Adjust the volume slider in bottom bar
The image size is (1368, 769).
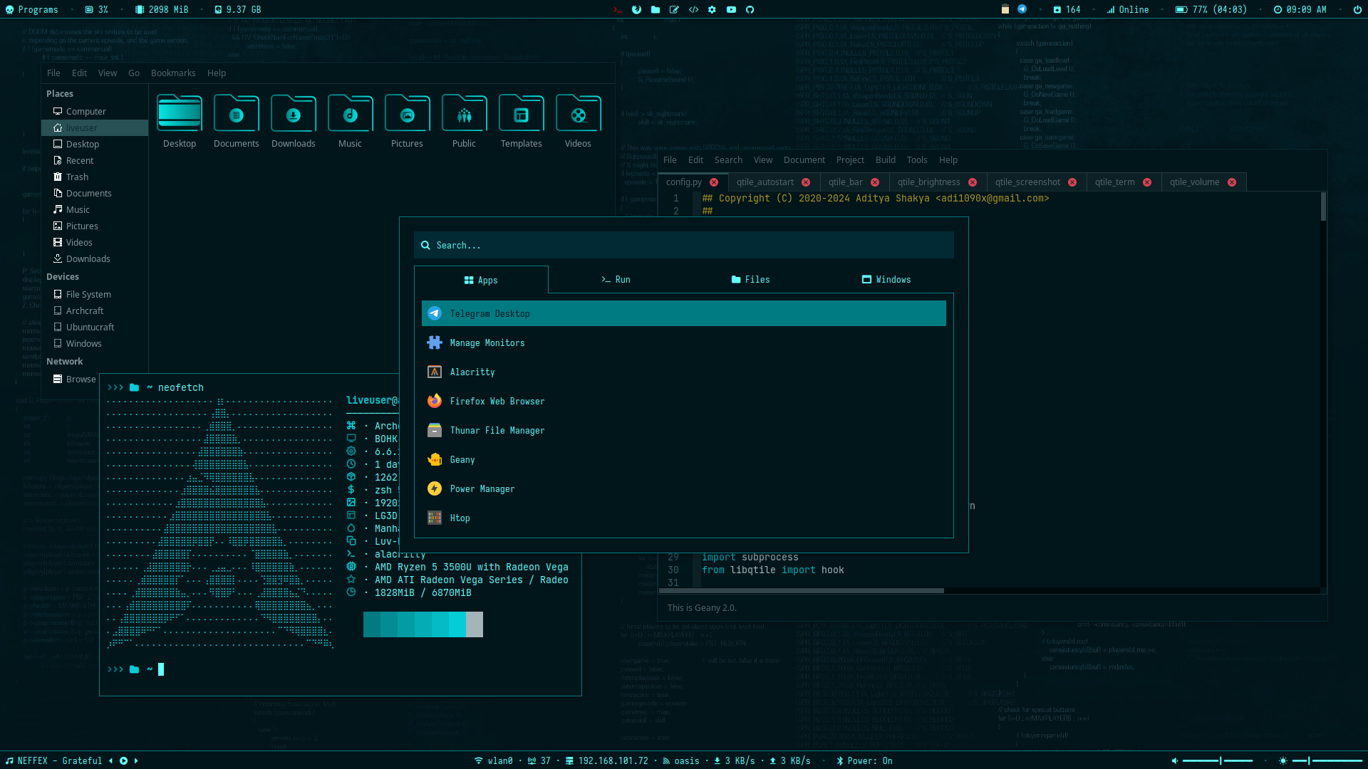[x=1220, y=760]
